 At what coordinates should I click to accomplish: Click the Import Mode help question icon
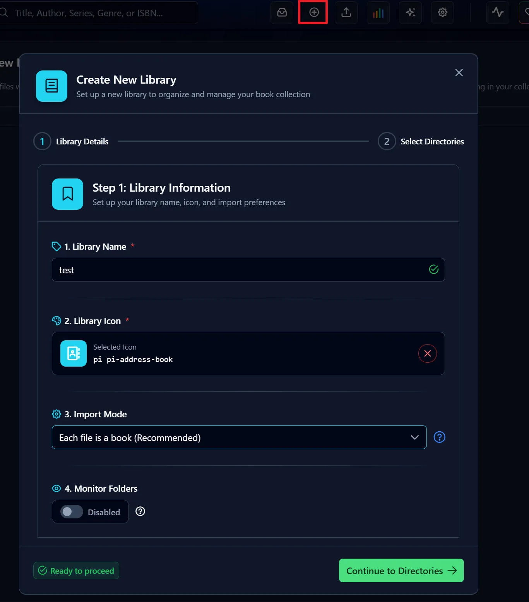pyautogui.click(x=440, y=437)
